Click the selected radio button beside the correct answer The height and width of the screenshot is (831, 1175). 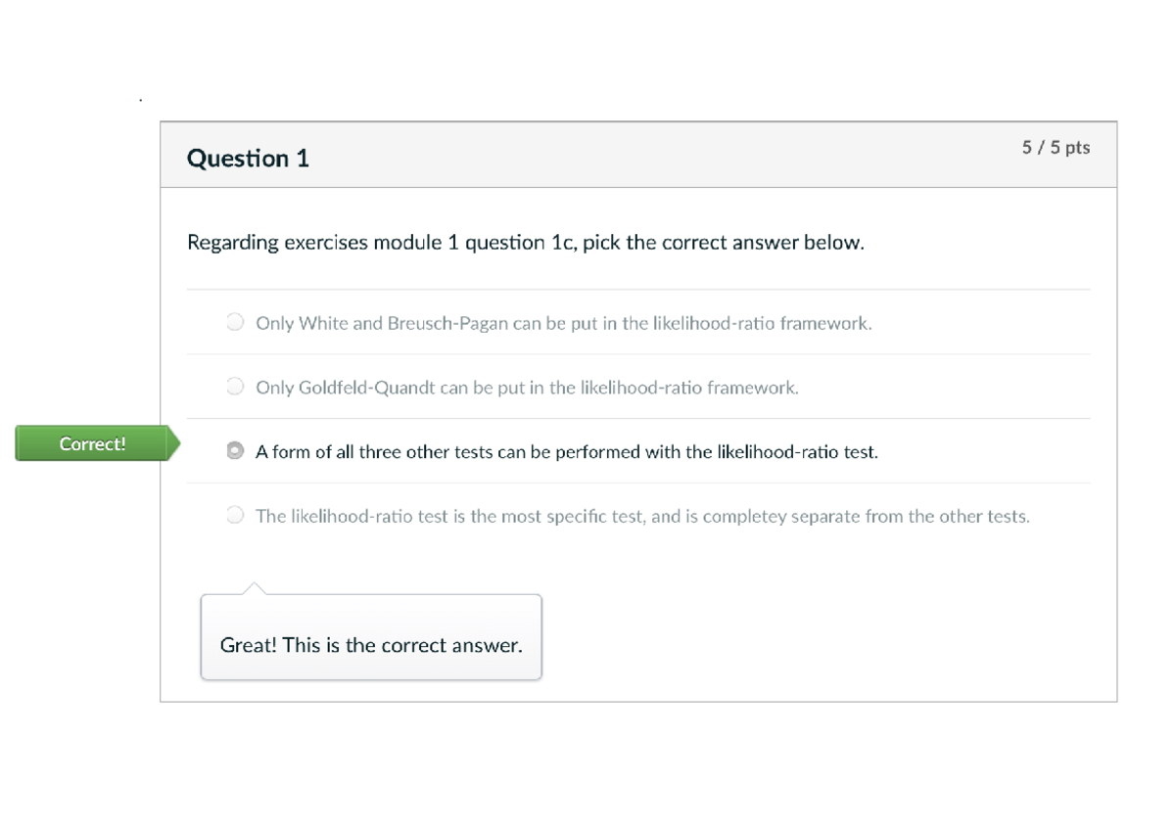(235, 450)
